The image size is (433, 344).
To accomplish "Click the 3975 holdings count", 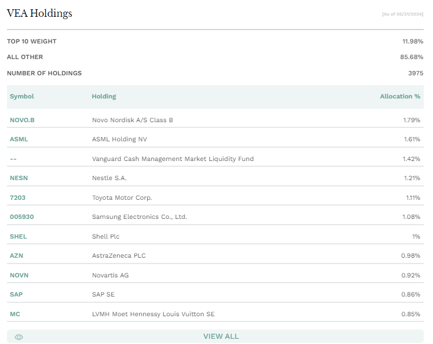I will pos(416,73).
